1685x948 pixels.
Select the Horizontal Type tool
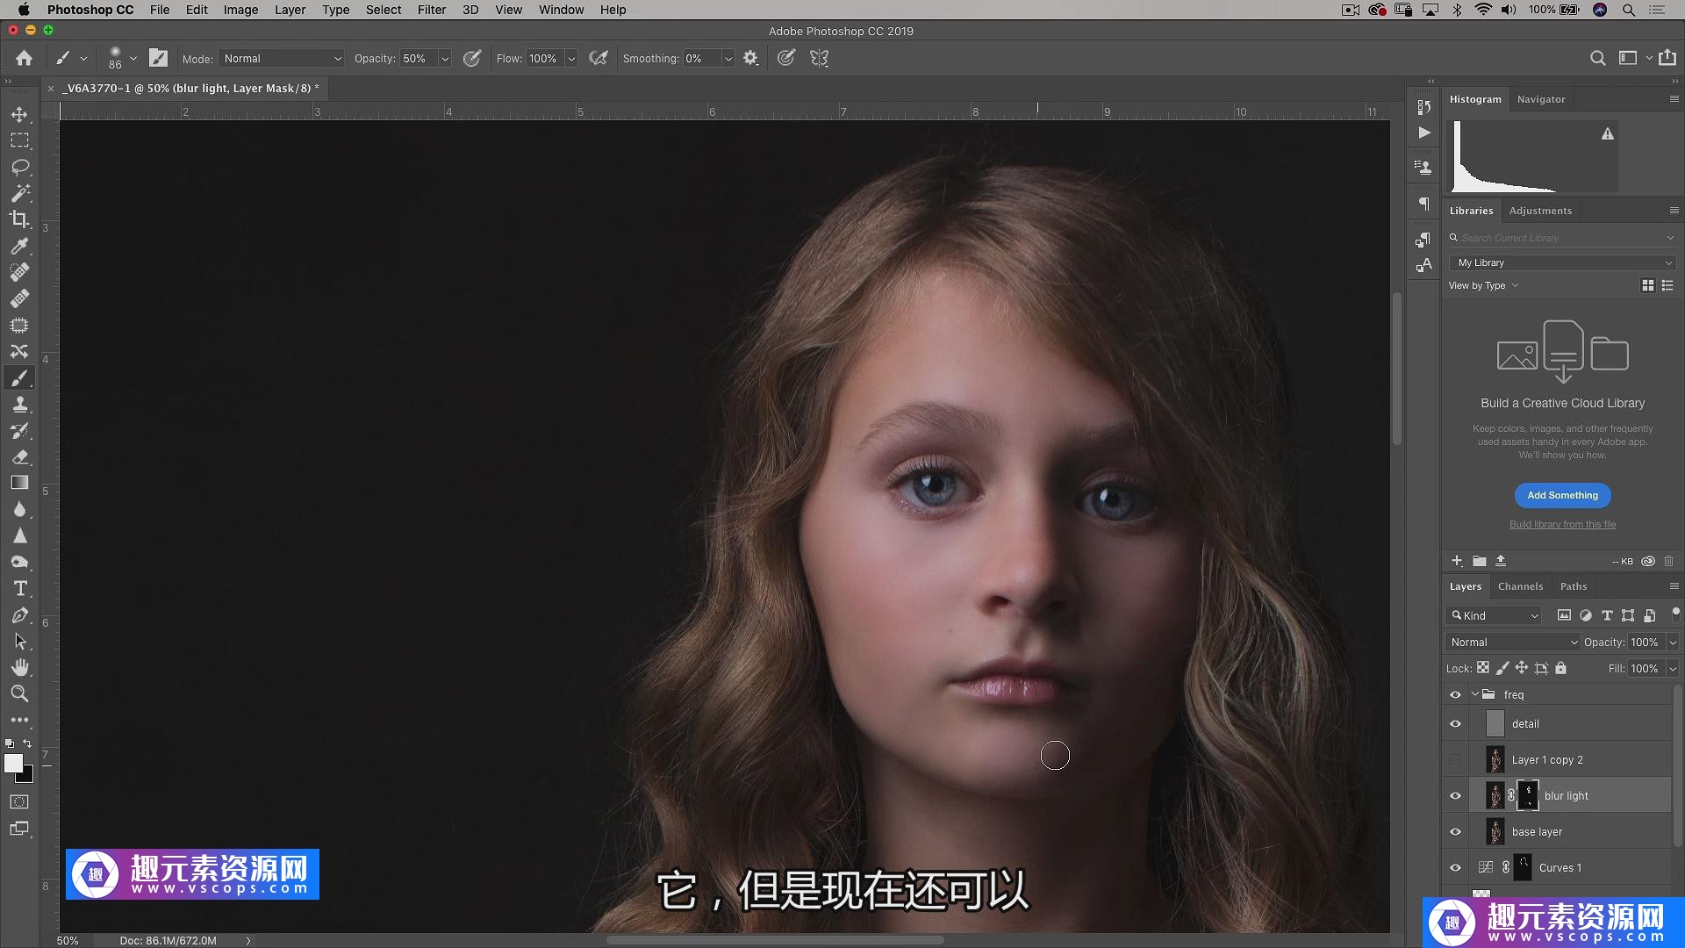pyautogui.click(x=19, y=589)
